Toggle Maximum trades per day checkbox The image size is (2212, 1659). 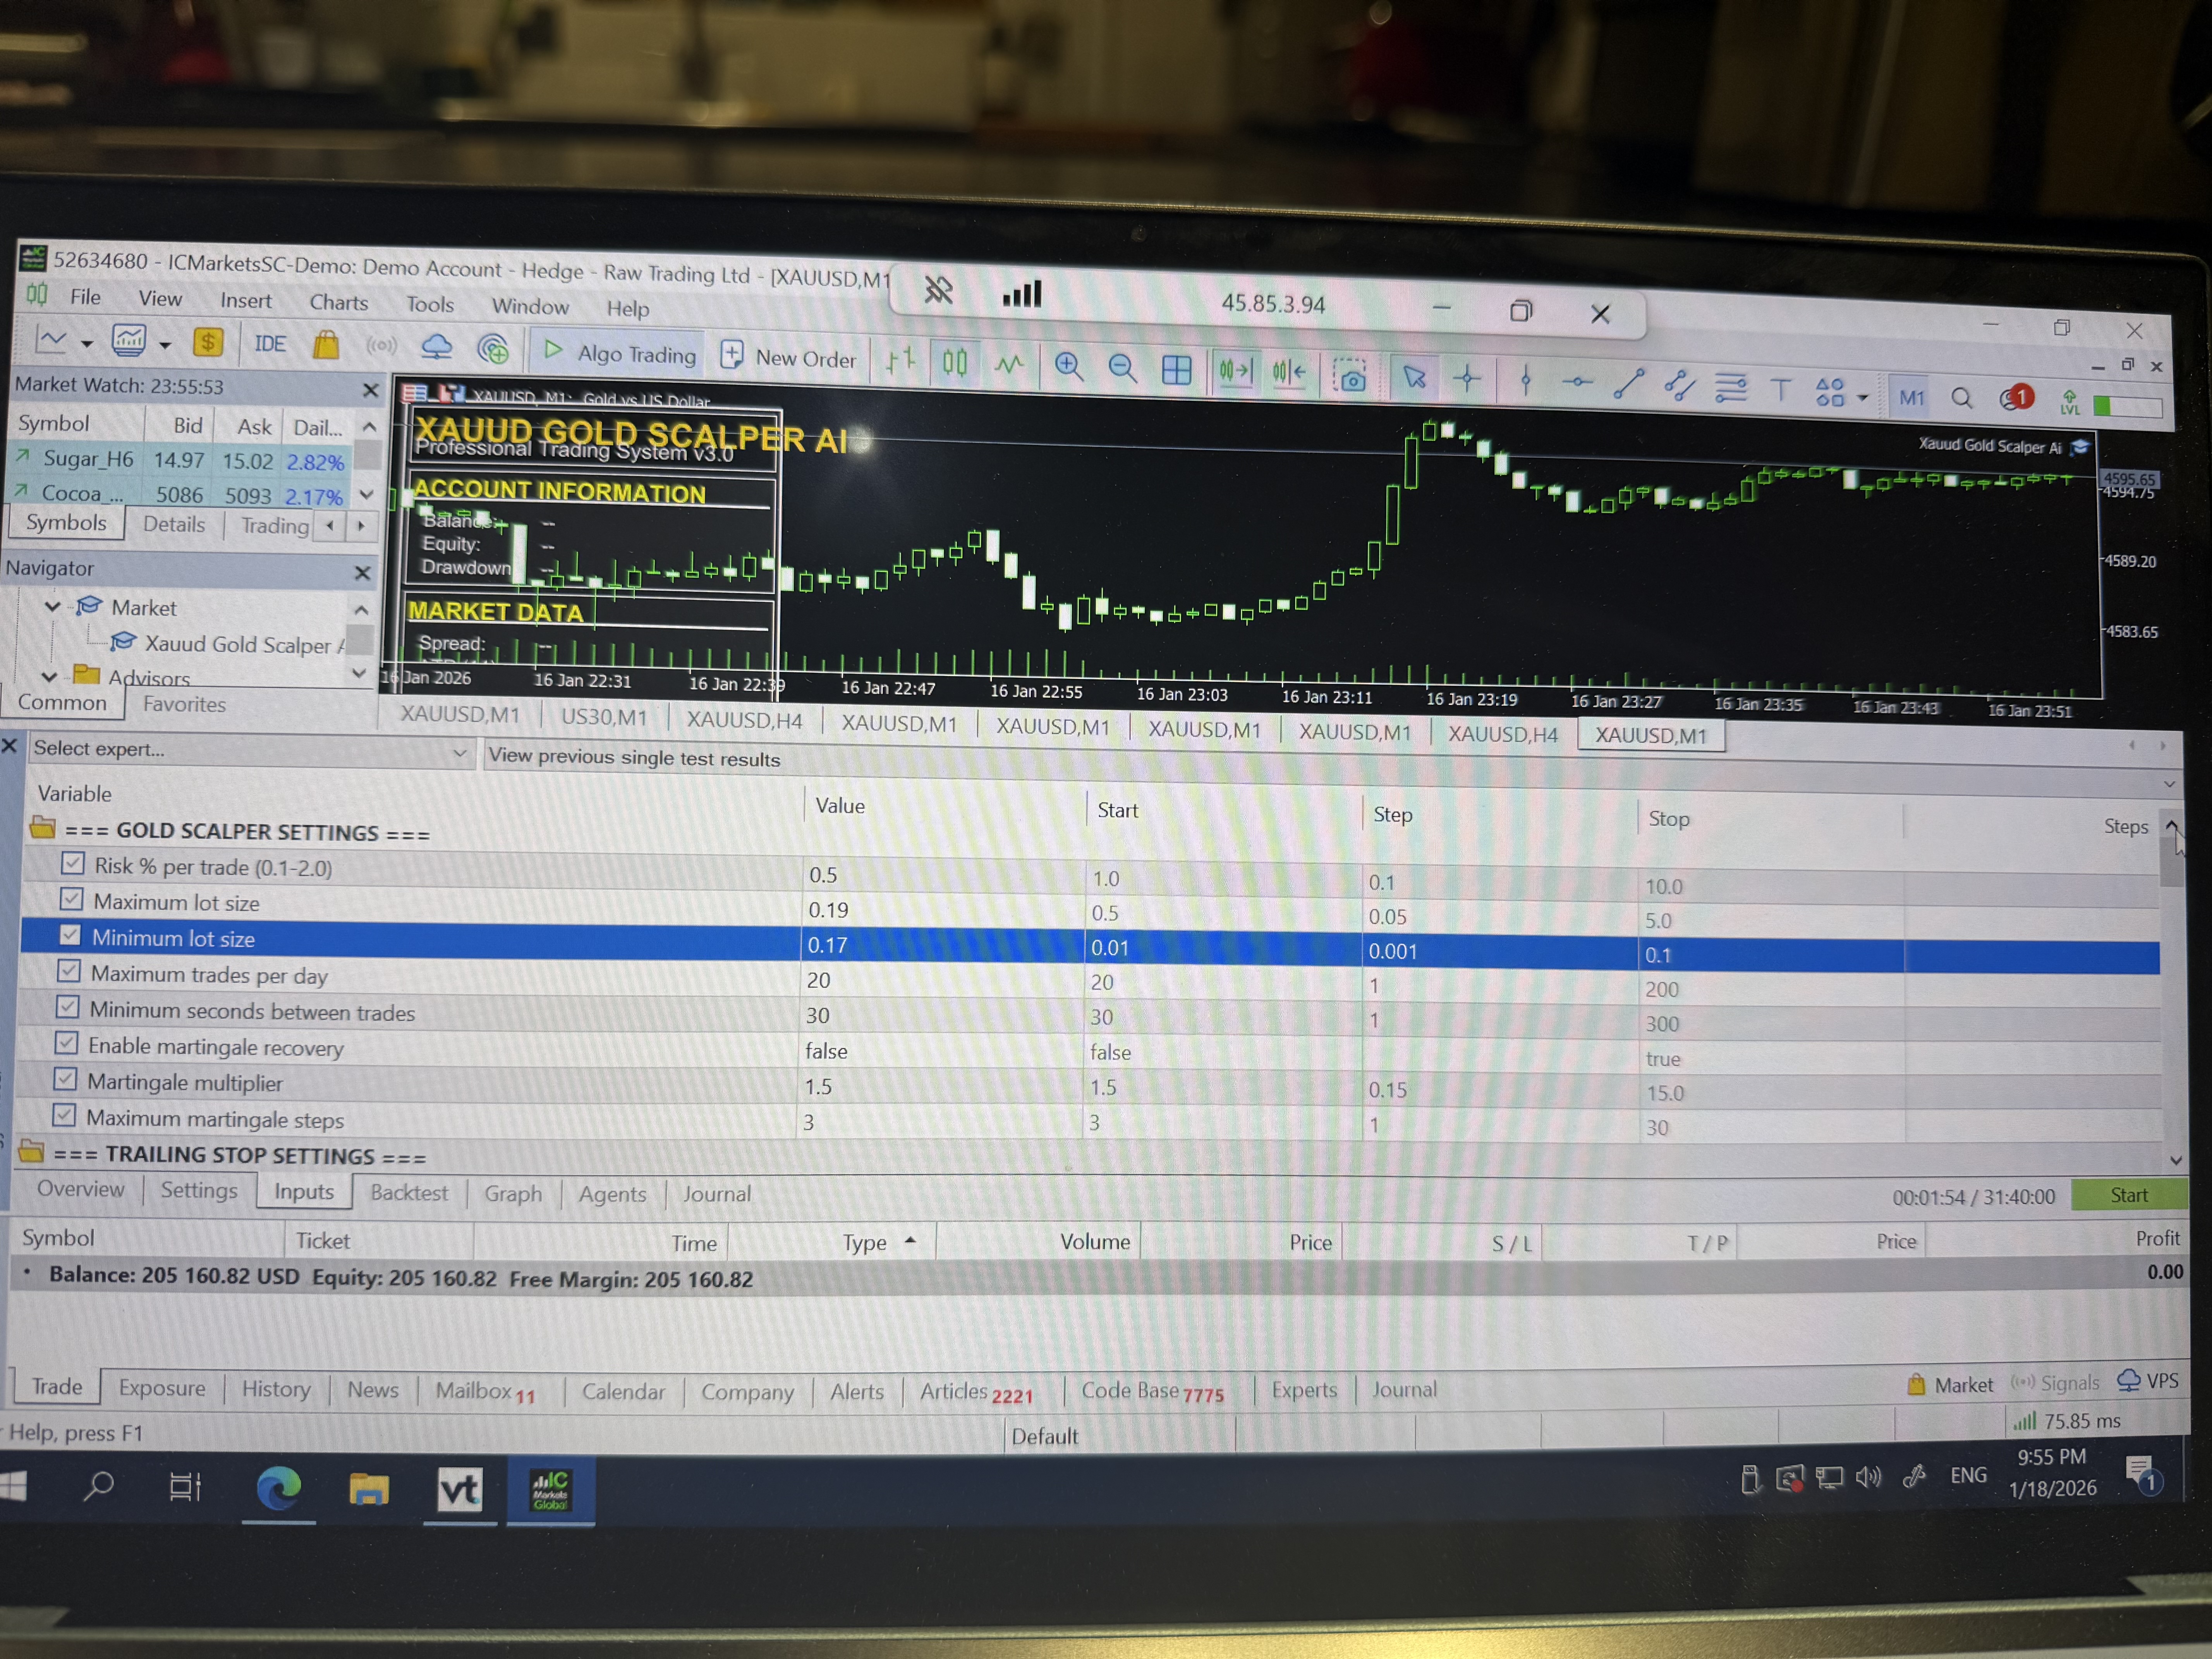coord(68,971)
